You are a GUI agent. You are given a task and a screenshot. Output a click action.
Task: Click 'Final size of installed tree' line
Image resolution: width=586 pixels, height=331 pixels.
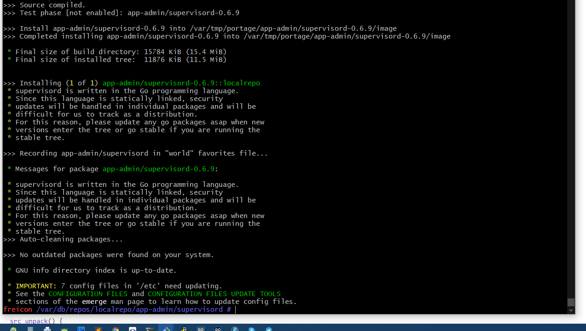[x=117, y=60]
